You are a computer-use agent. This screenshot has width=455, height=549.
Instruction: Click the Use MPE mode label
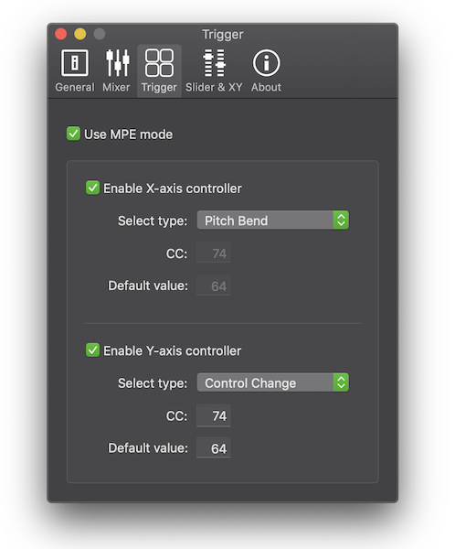pos(128,135)
